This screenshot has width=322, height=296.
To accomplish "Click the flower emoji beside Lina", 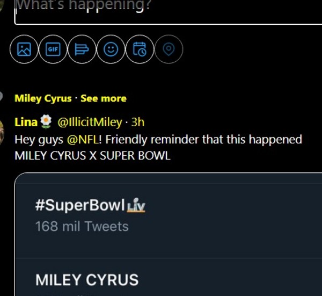I will coord(46,122).
